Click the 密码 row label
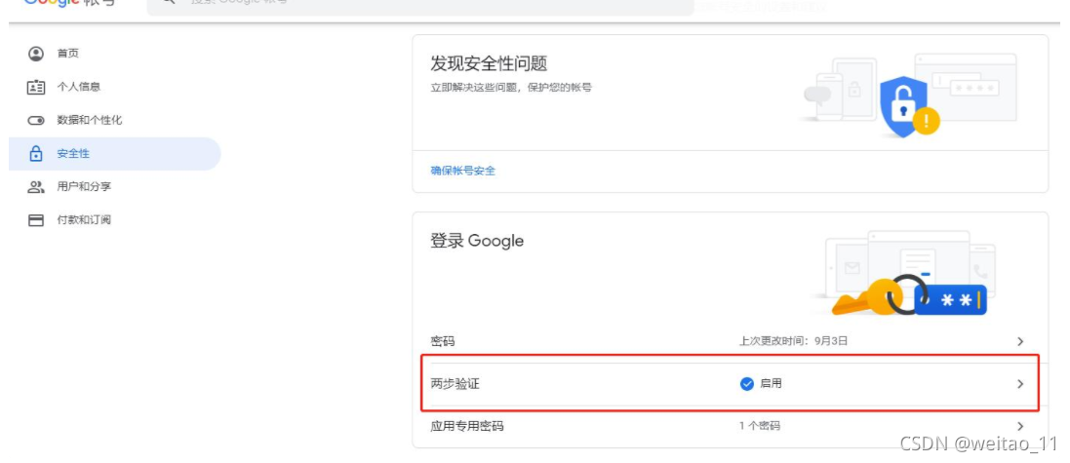Image resolution: width=1070 pixels, height=463 pixels. (x=442, y=341)
